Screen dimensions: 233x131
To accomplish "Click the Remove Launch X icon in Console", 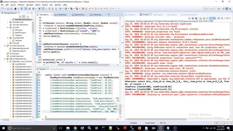I will [x=193, y=19].
